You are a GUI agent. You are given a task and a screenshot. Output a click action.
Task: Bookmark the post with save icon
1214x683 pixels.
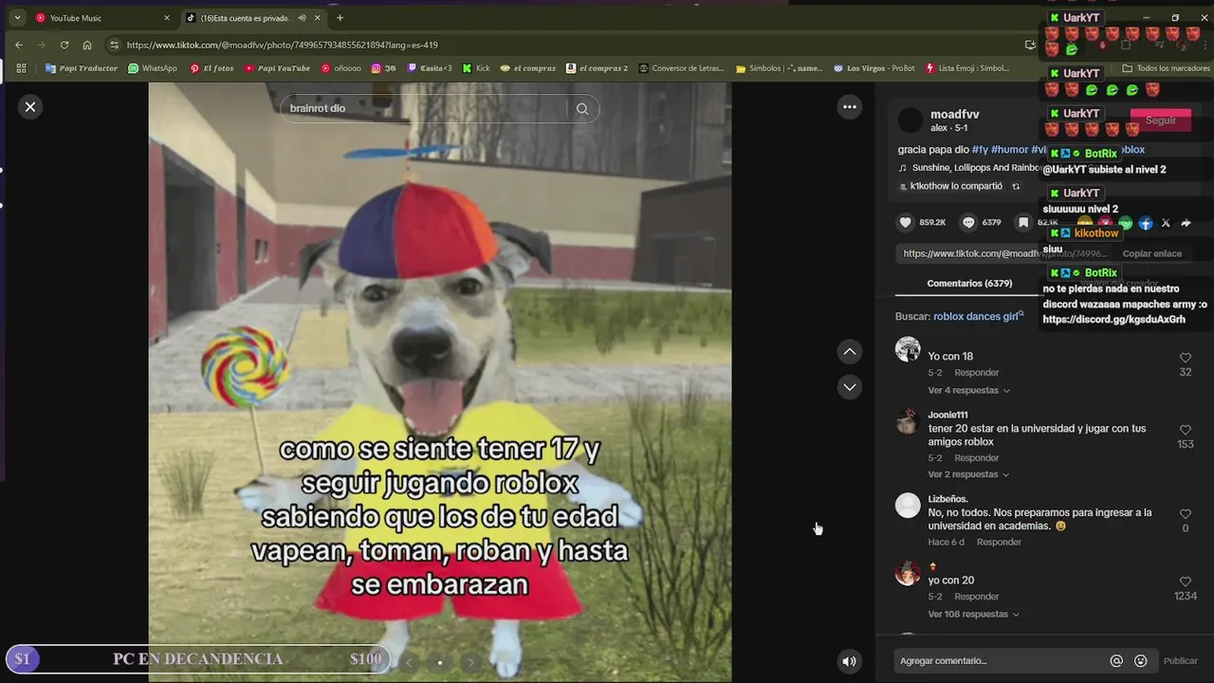(x=1023, y=222)
